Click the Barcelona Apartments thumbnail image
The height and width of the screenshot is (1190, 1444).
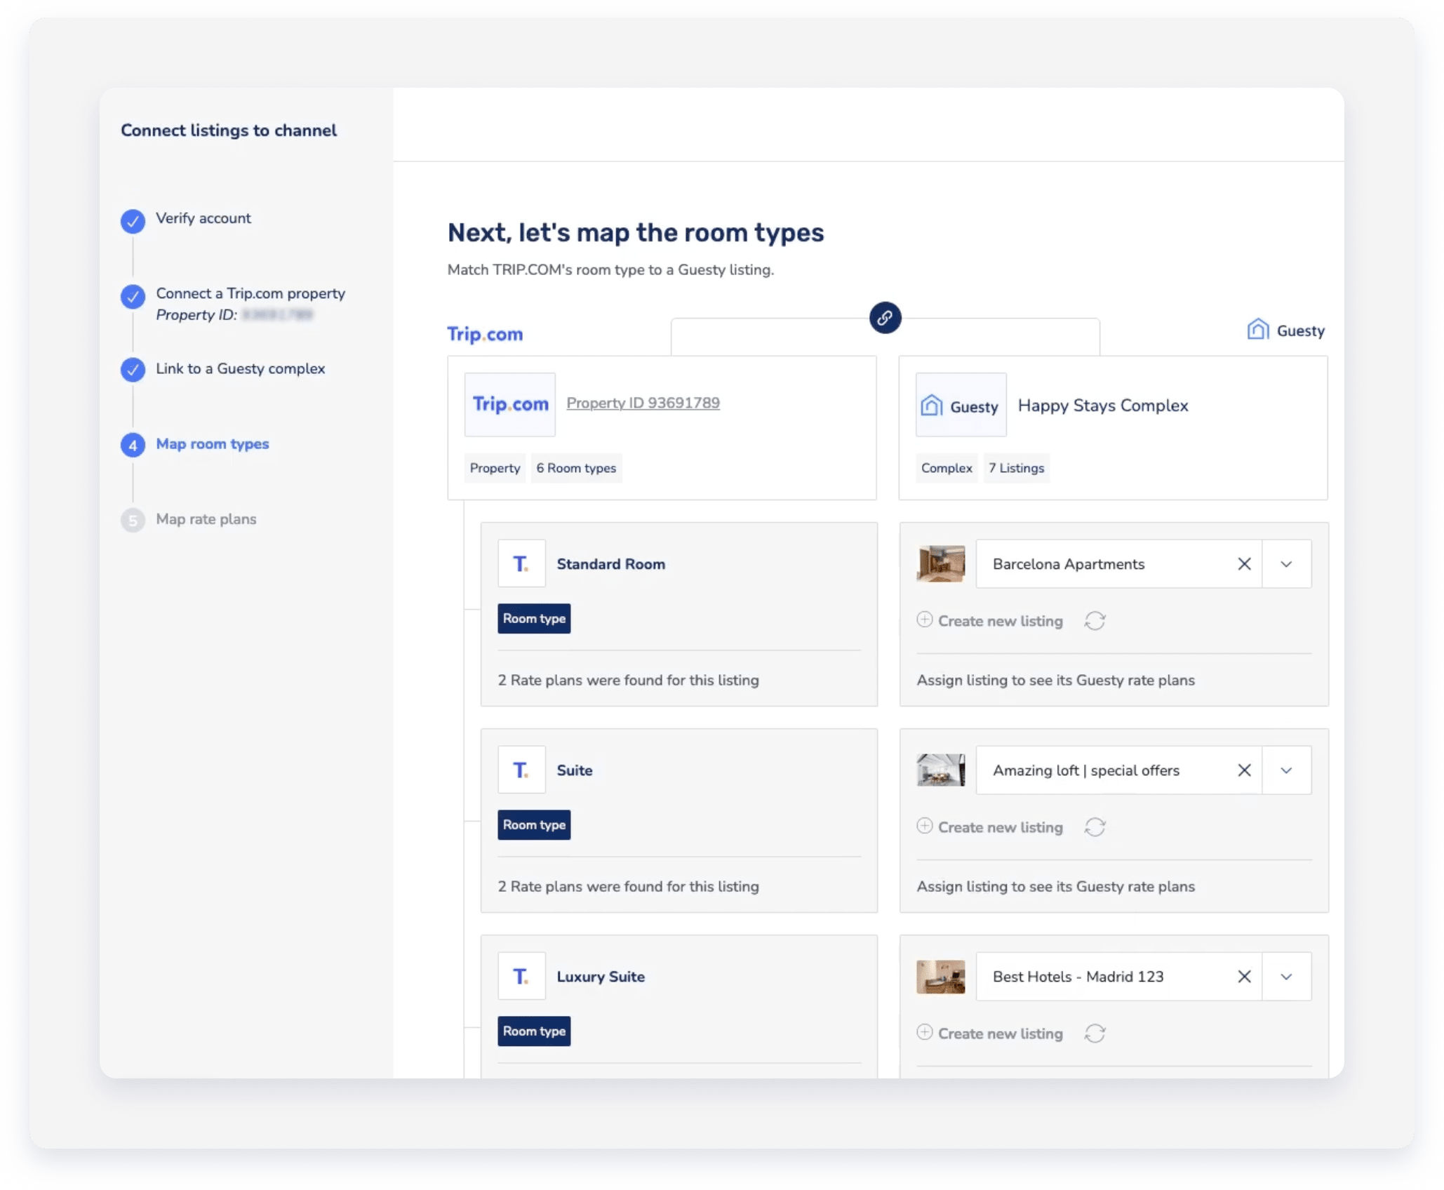click(940, 564)
